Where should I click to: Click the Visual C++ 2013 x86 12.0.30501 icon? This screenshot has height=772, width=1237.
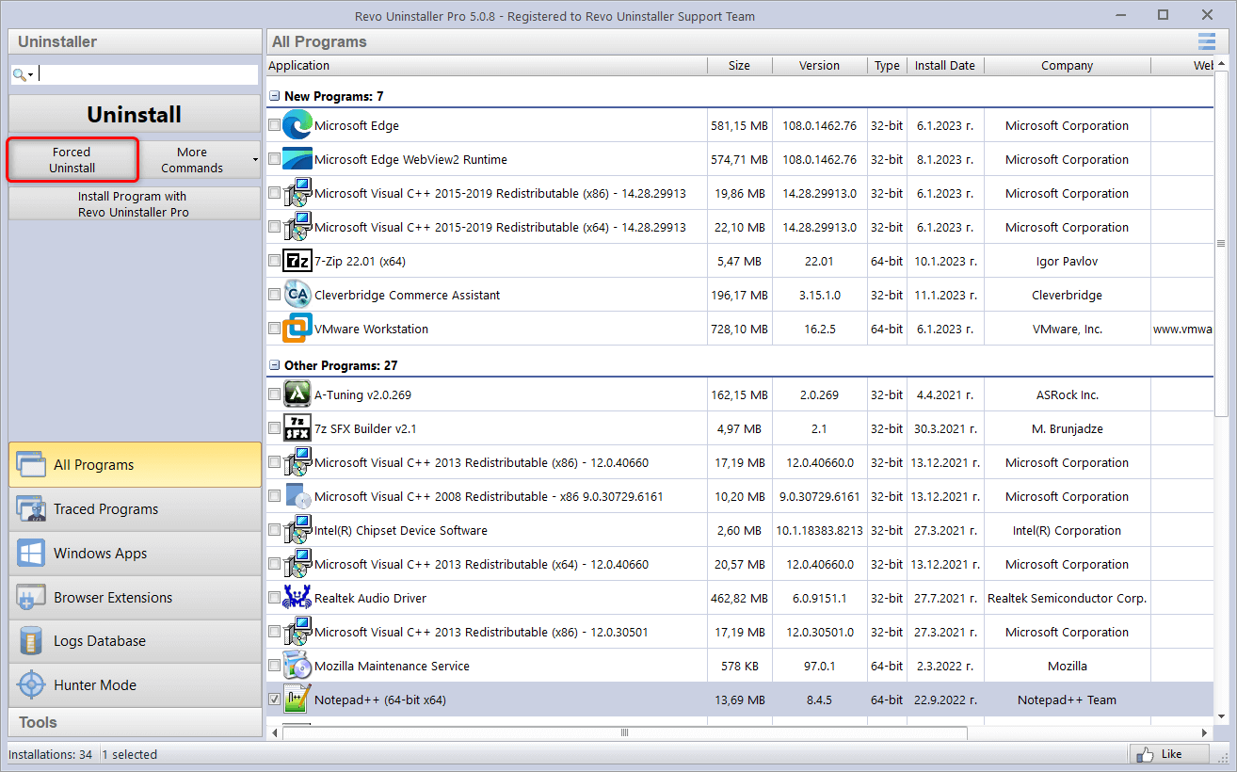[297, 632]
